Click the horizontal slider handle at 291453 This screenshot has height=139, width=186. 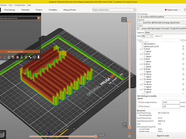96,136
